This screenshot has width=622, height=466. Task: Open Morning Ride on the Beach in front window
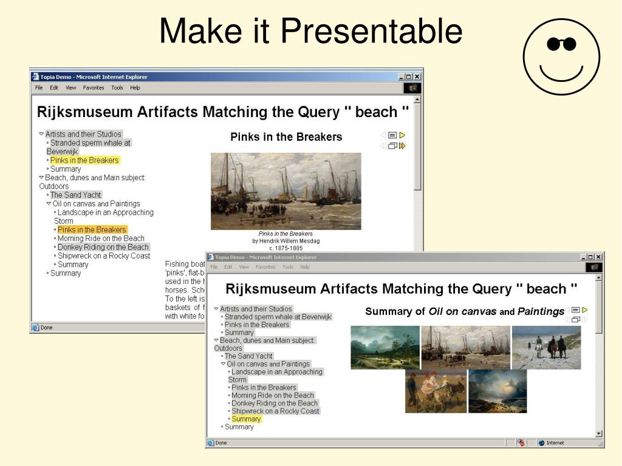[273, 395]
